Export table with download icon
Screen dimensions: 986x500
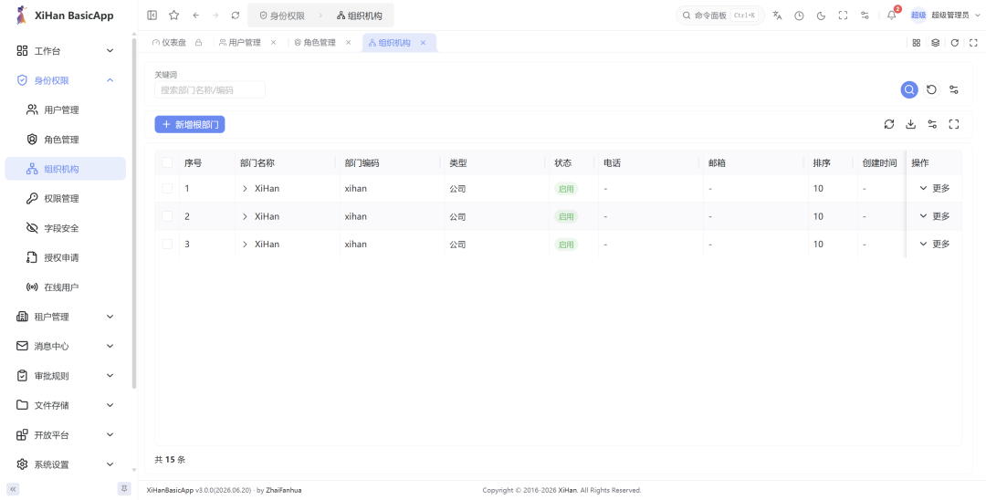(x=910, y=124)
